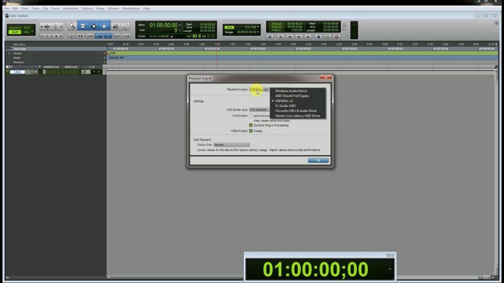Click the red Record transport button

[337, 36]
